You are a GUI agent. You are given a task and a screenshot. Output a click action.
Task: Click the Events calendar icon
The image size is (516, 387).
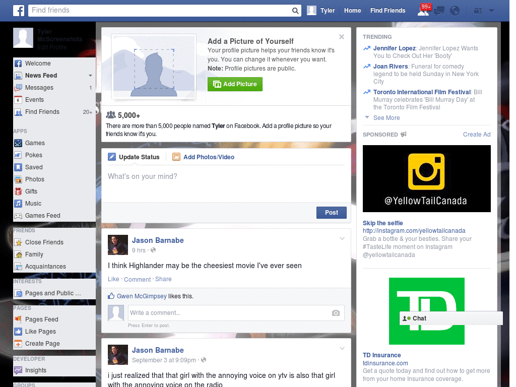(x=18, y=100)
